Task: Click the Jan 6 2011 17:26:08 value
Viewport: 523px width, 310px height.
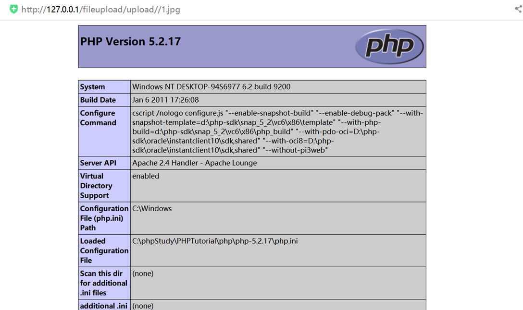Action: click(x=165, y=100)
